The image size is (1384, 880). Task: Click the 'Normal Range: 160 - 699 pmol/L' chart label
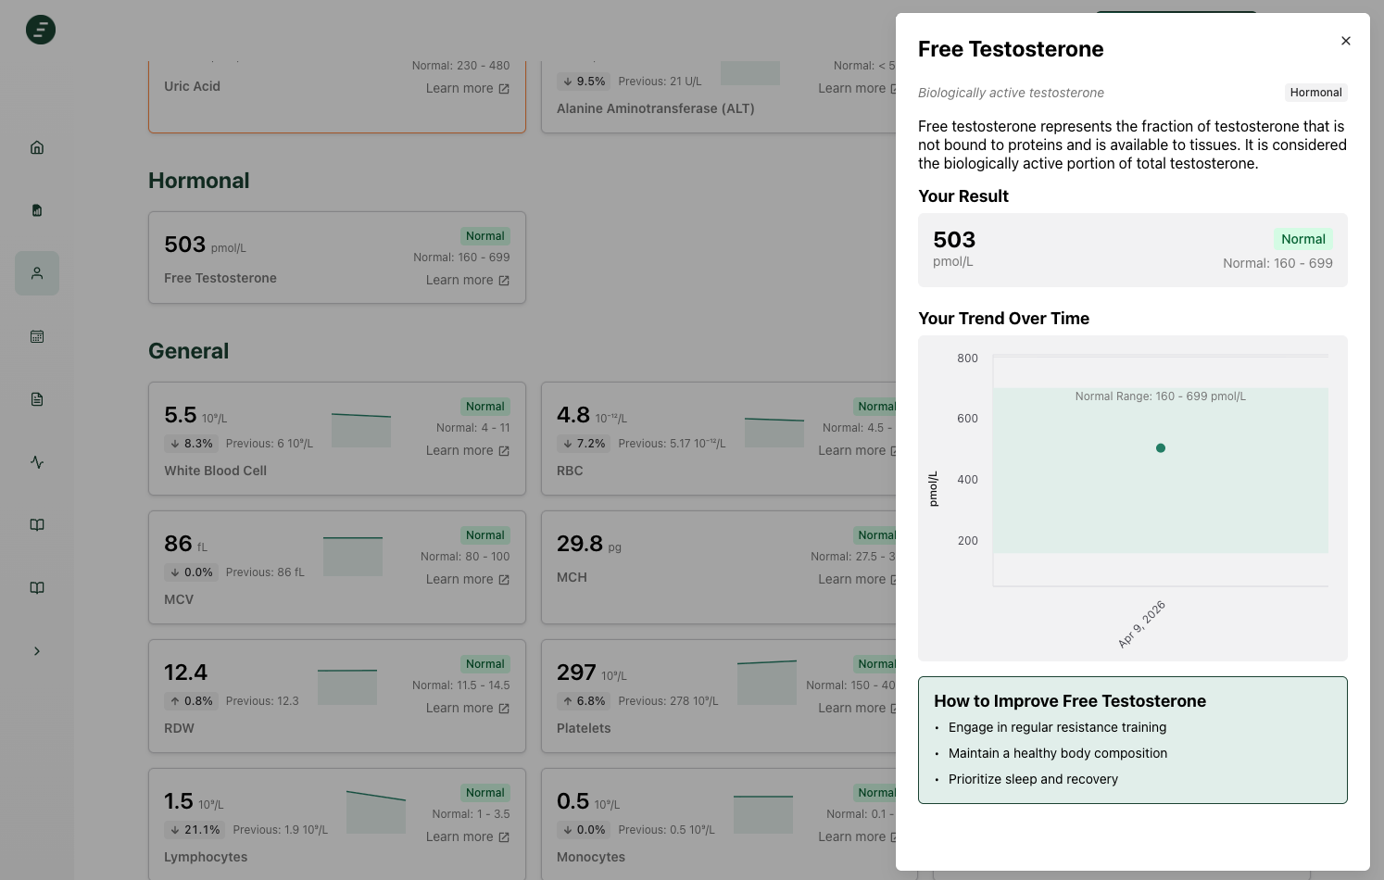point(1160,396)
